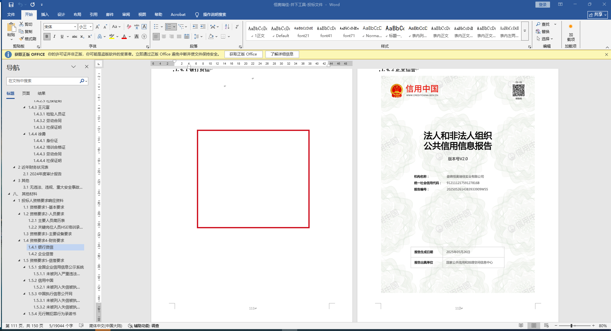Open the font name dropdown
611x331 pixels.
tap(75, 27)
